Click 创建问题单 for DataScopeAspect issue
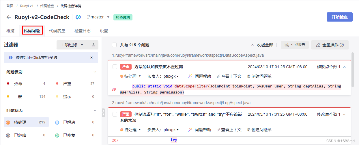This screenshot has width=359, height=145. tap(259, 76)
